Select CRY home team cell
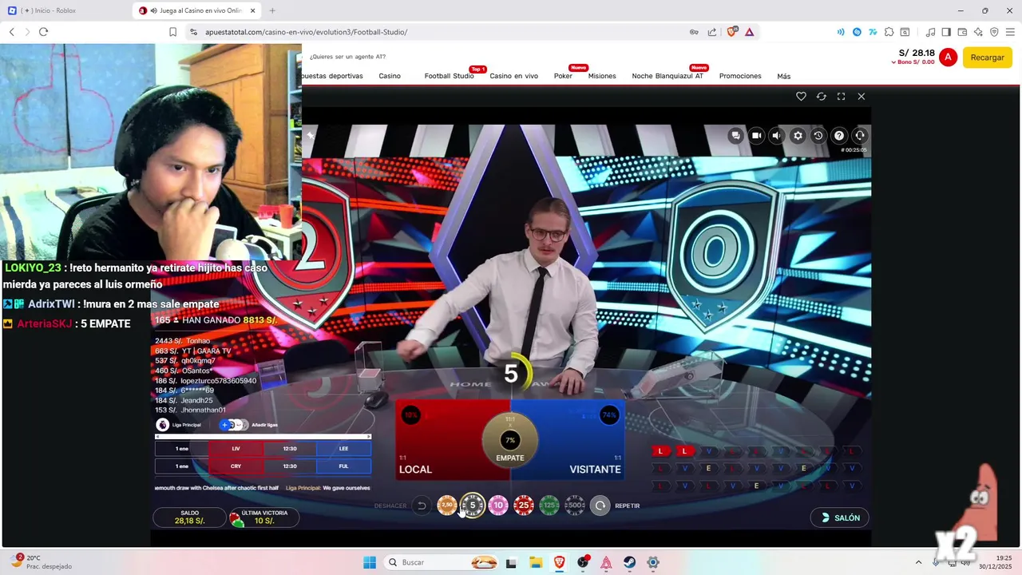The height and width of the screenshot is (575, 1022). [236, 466]
